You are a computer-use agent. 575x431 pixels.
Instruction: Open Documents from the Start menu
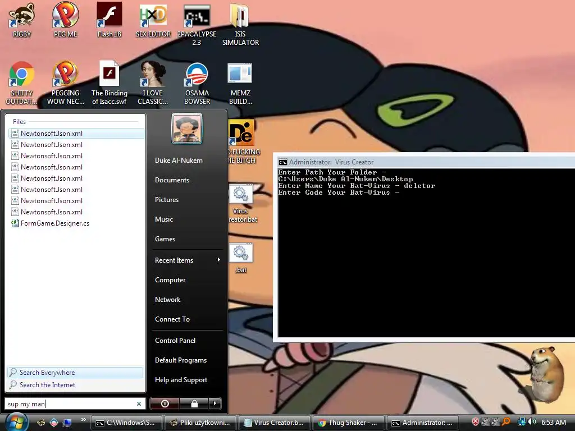point(172,180)
